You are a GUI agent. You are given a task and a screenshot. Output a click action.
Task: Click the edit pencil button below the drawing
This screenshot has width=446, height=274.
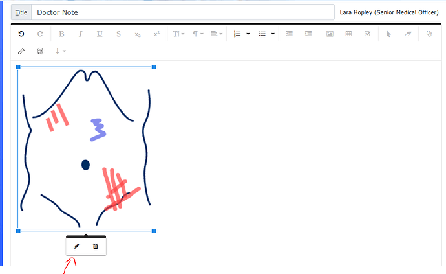point(76,246)
